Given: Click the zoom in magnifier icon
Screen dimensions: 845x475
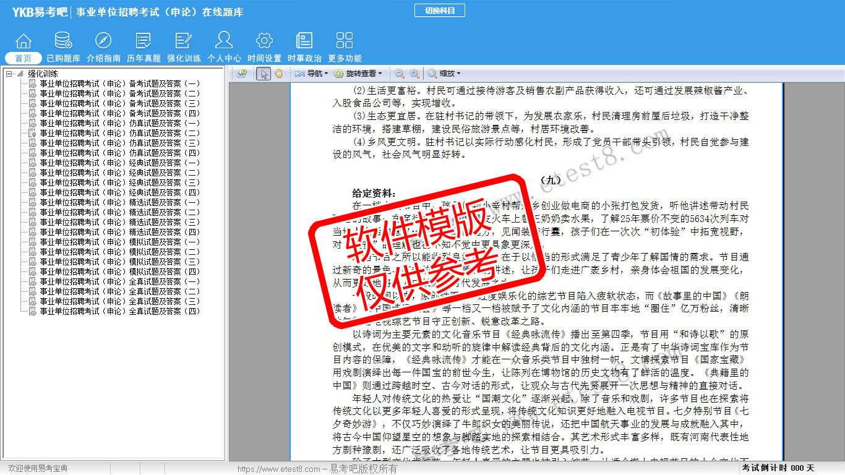Looking at the screenshot, I should coord(414,74).
